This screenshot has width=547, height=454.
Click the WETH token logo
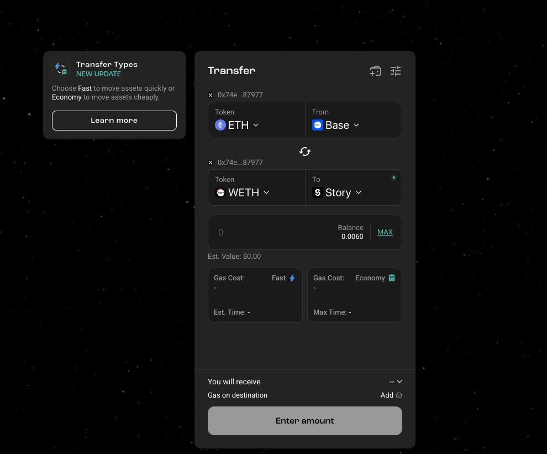[220, 192]
